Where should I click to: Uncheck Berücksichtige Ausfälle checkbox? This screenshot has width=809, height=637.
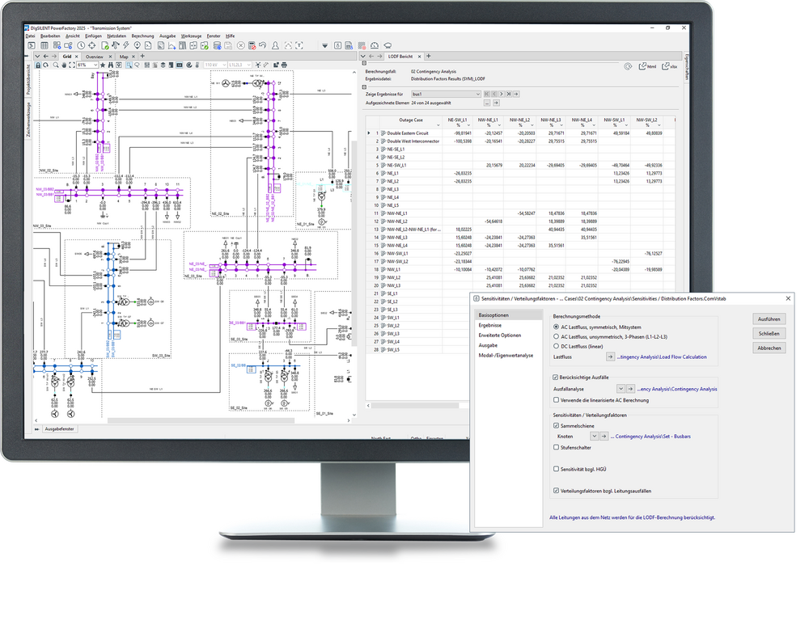click(x=554, y=378)
